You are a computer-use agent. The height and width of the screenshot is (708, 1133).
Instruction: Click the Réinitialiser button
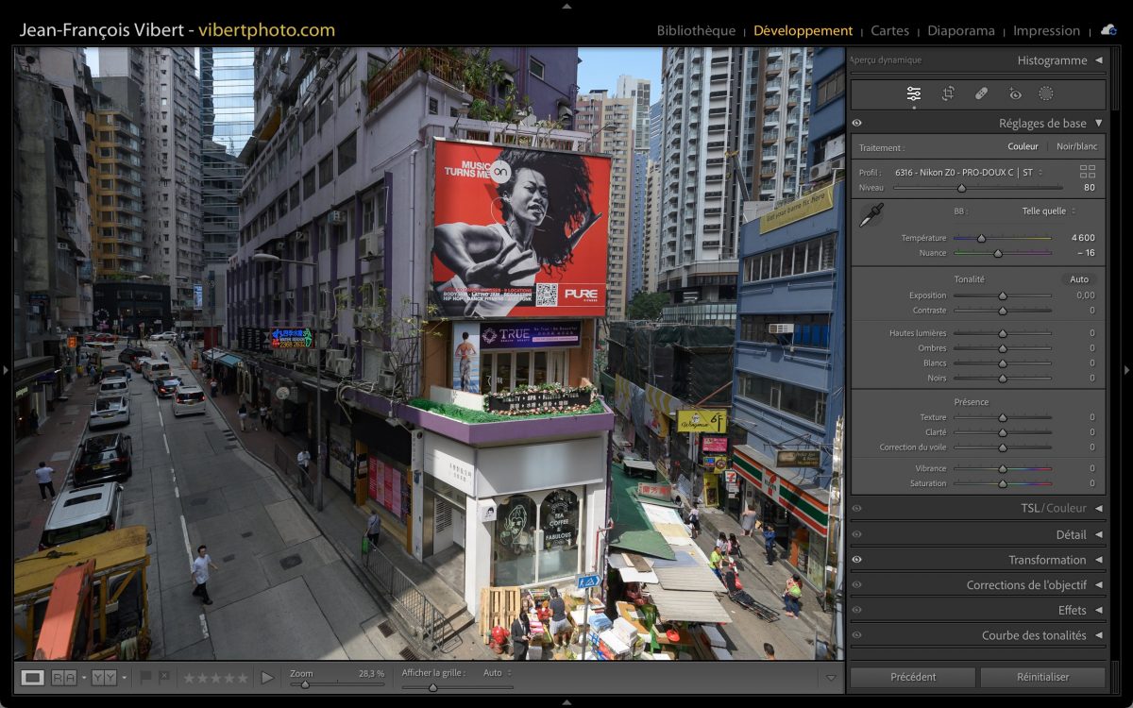(1042, 677)
